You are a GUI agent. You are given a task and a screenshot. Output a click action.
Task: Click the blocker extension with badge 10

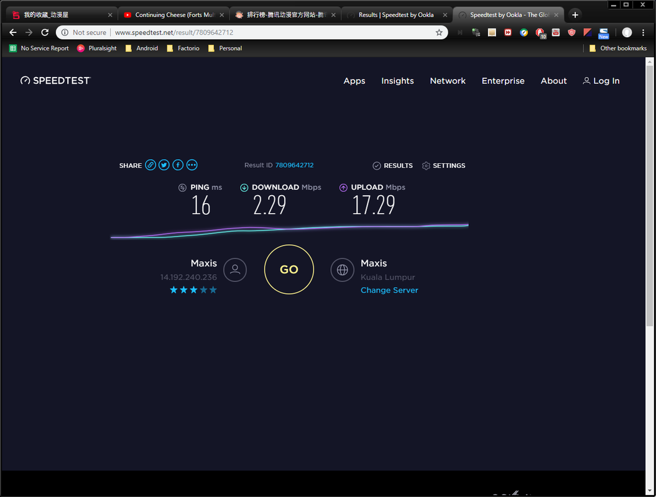pyautogui.click(x=540, y=32)
